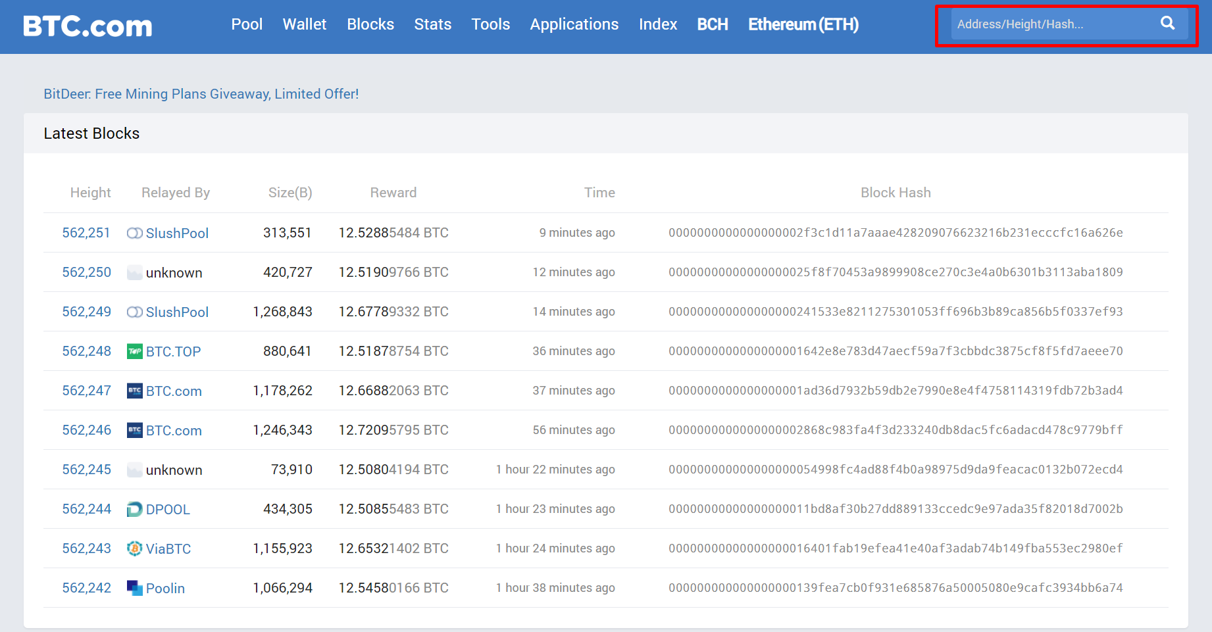The height and width of the screenshot is (632, 1212).
Task: Click block hash ending in aba1809
Action: 896,272
